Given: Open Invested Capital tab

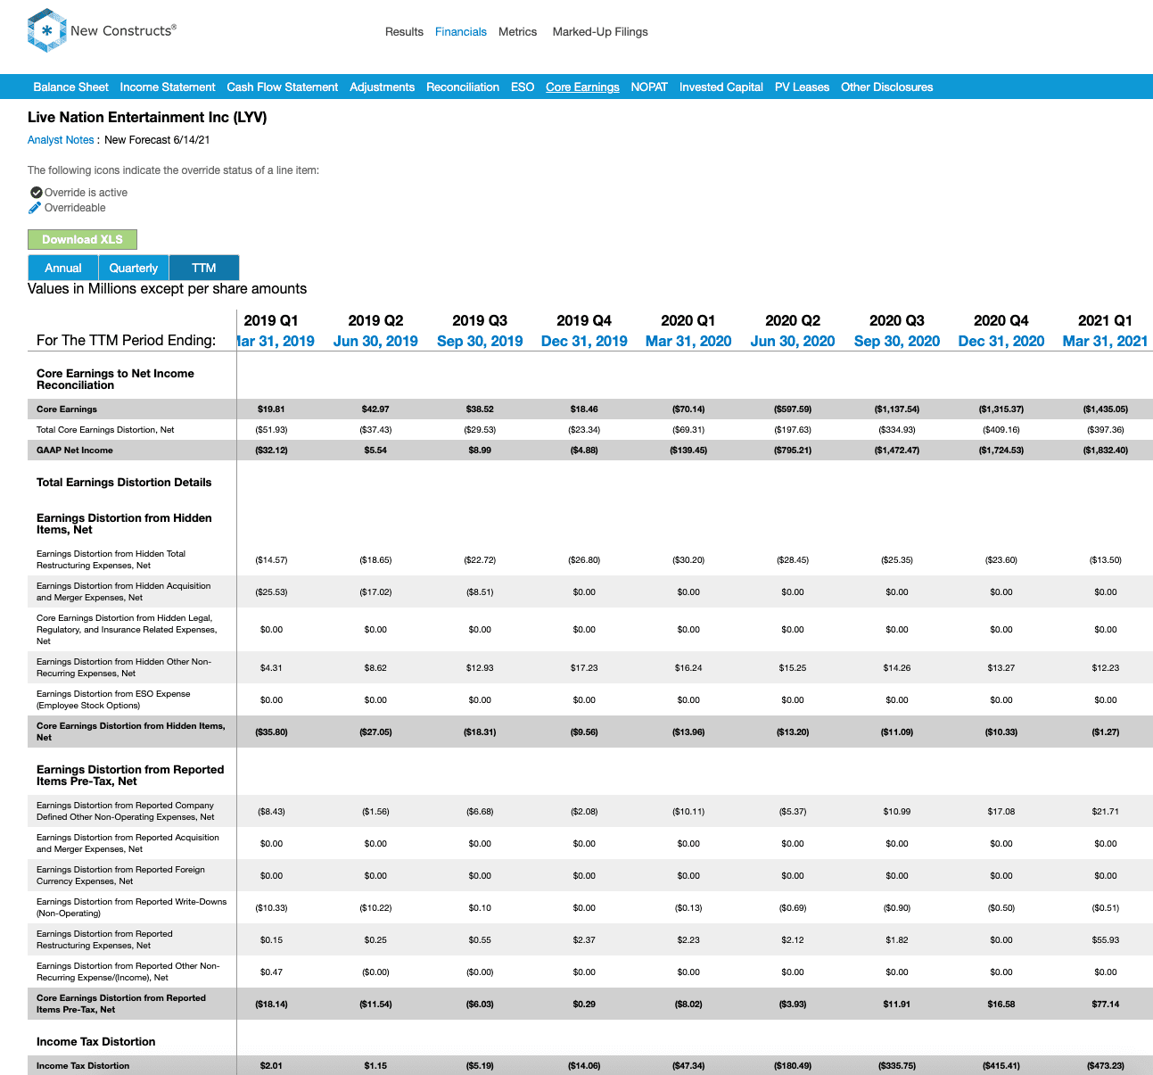Looking at the screenshot, I should [721, 87].
